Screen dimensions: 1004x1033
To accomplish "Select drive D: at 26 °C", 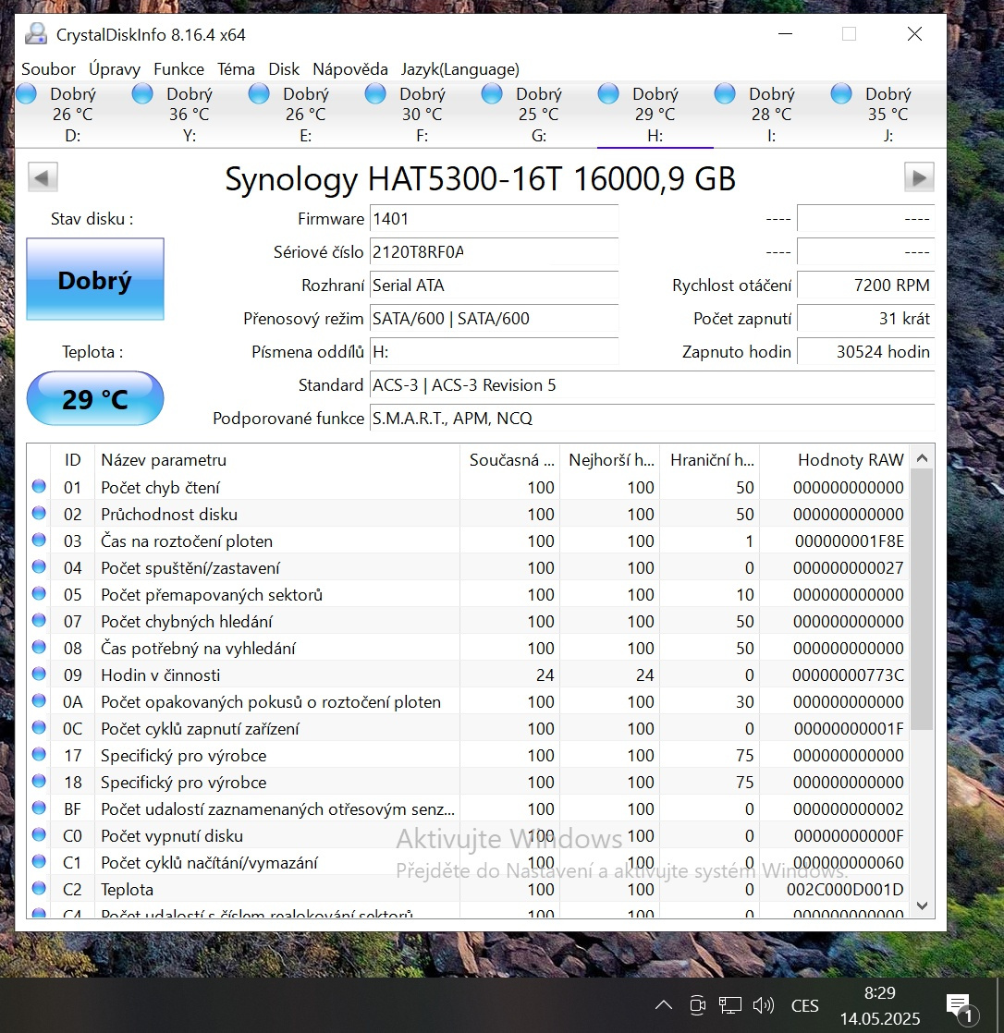I will (x=72, y=115).
